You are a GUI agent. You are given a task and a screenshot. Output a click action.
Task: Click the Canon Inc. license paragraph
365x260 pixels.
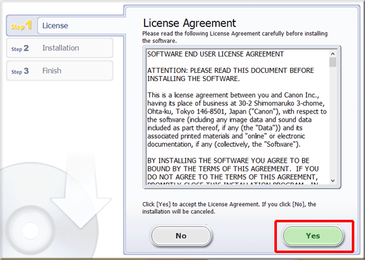[237, 120]
